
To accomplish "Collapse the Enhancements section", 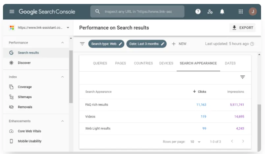I will coord(62,121).
